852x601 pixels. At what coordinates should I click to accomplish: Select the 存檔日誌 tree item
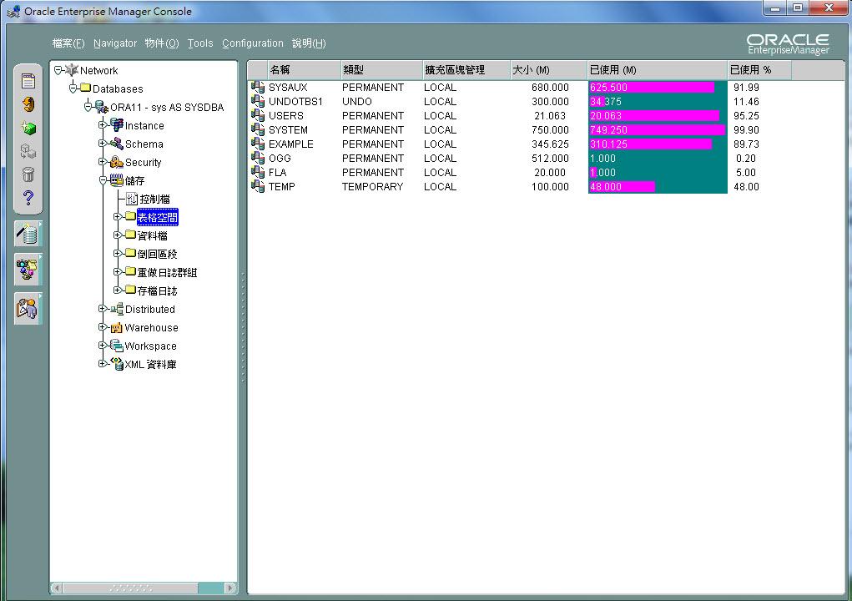[x=157, y=290]
